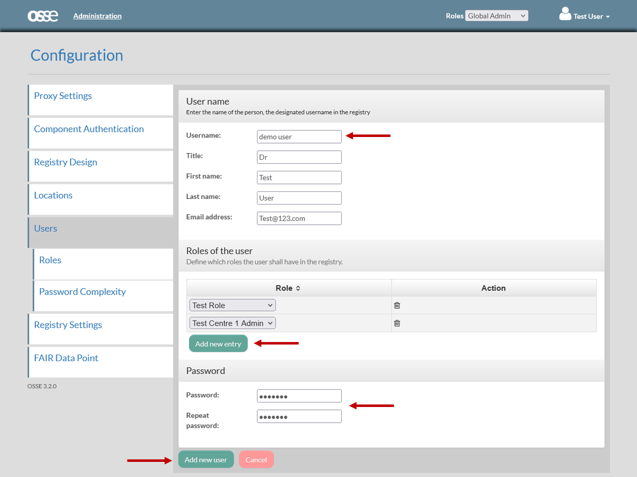
Task: Click the Repeat password field
Action: (x=299, y=416)
